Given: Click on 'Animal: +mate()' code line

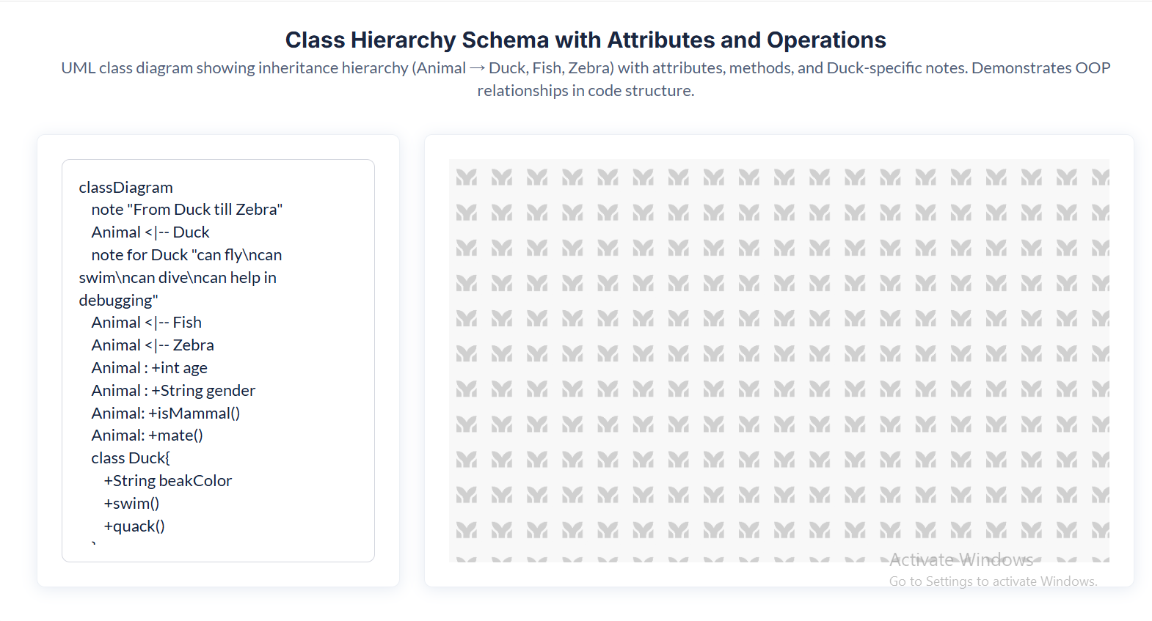Looking at the screenshot, I should click(x=147, y=436).
